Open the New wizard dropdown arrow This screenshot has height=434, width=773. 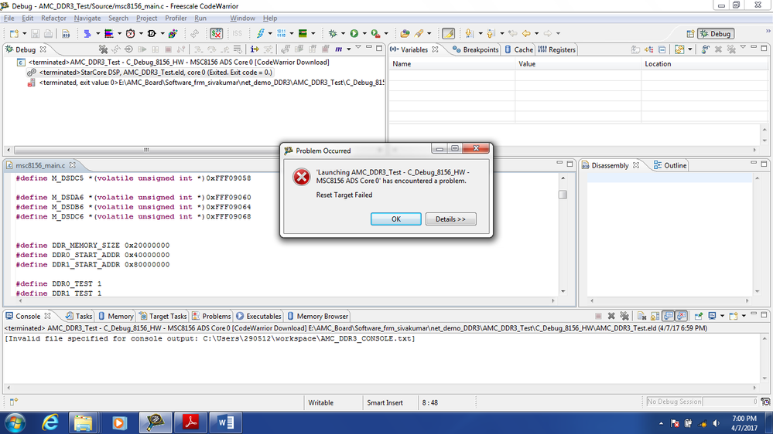click(24, 33)
